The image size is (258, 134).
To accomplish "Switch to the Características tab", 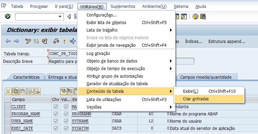I will pyautogui.click(x=26, y=77).
